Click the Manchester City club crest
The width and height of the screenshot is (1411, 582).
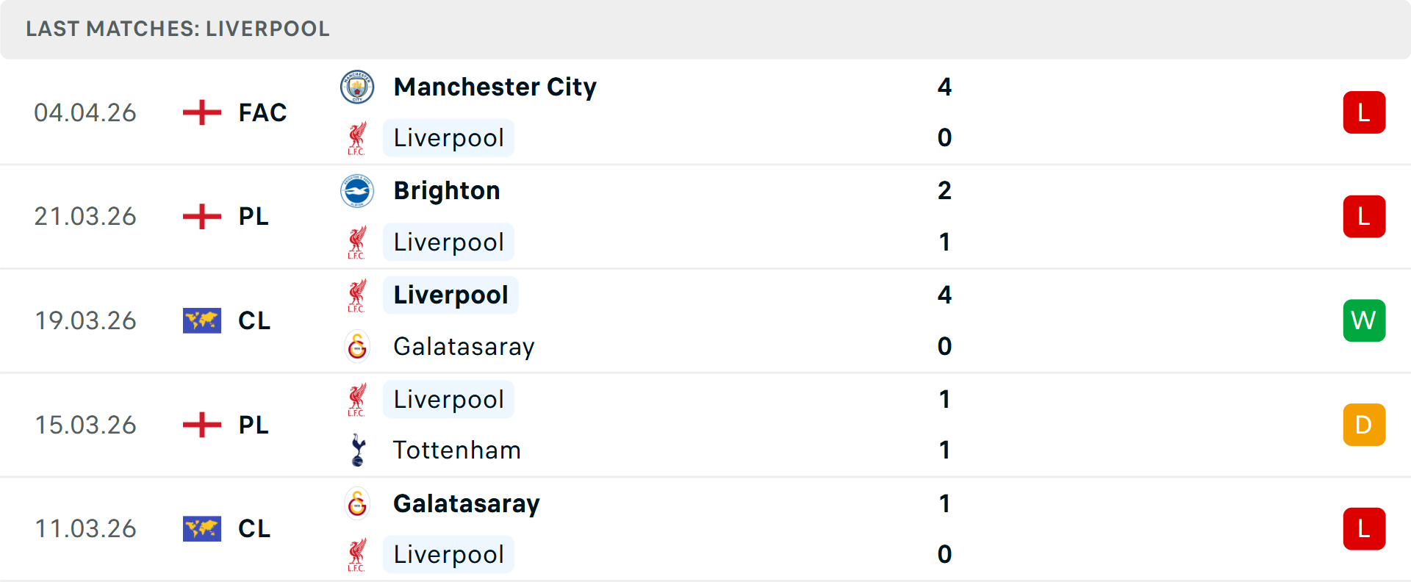click(x=357, y=85)
